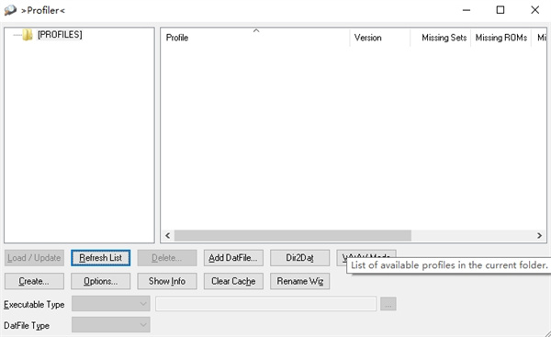
Task: Click the Delete... button
Action: tap(167, 258)
